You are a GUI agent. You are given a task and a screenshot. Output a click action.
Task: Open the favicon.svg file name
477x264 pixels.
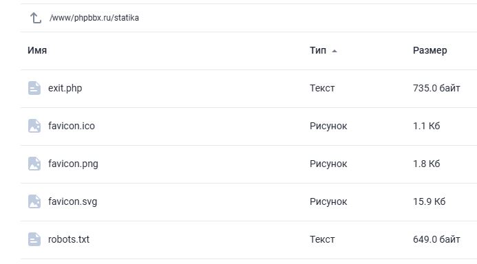click(x=72, y=201)
